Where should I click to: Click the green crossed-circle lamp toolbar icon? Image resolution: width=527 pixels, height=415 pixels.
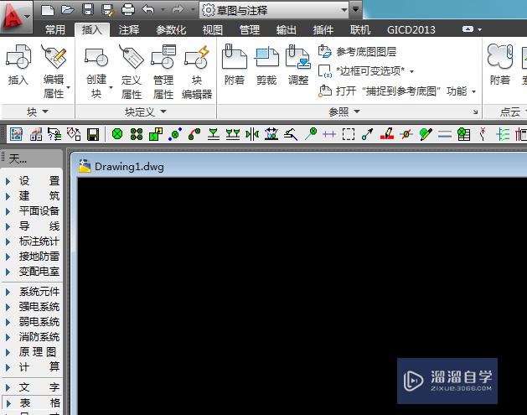[117, 134]
